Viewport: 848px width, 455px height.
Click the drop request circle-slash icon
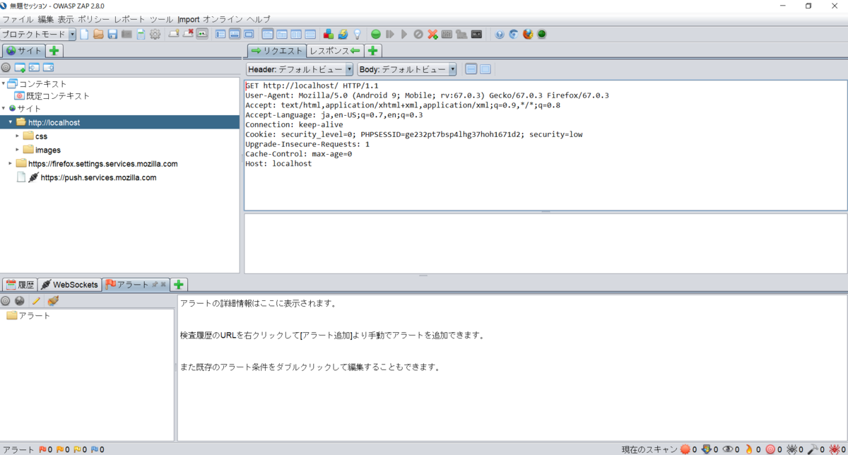[x=418, y=34]
